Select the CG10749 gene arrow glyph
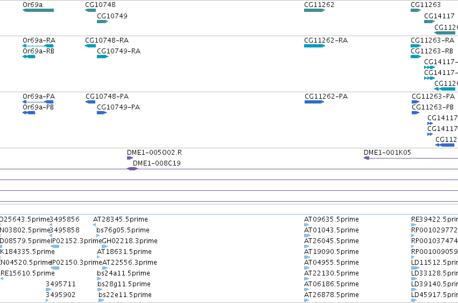Image resolution: width=458 pixels, height=303 pixels. (x=102, y=22)
